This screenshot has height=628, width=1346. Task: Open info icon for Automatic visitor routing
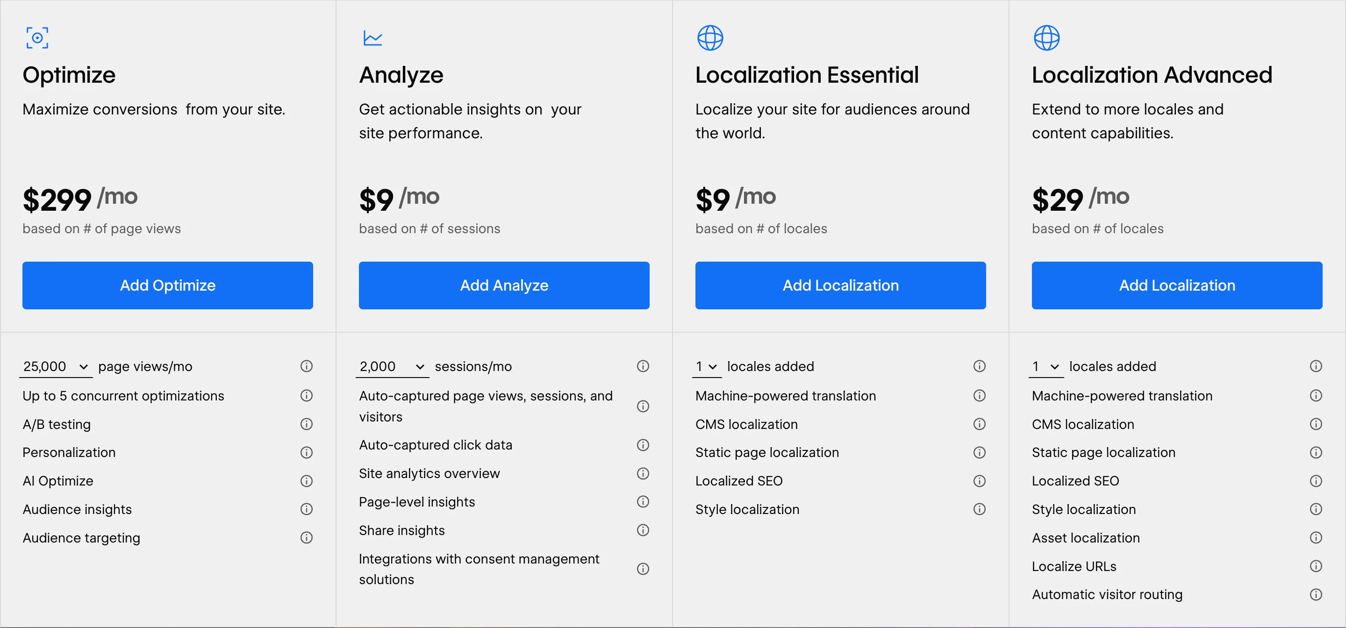(x=1316, y=594)
